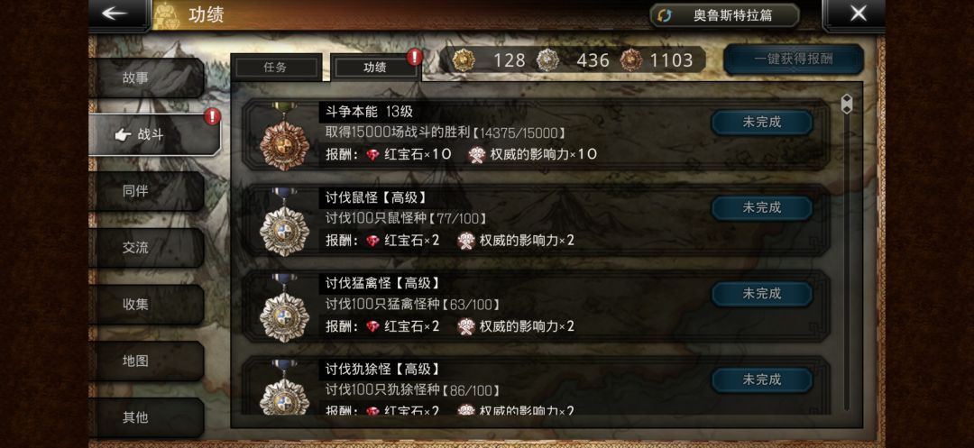Click the 权威的影响力 icon in 斗争本能 reward

477,154
